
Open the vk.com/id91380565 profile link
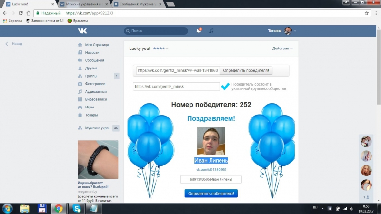click(211, 169)
